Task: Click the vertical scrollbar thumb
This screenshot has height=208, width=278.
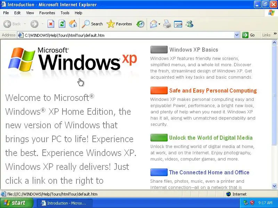Action: pos(274,95)
